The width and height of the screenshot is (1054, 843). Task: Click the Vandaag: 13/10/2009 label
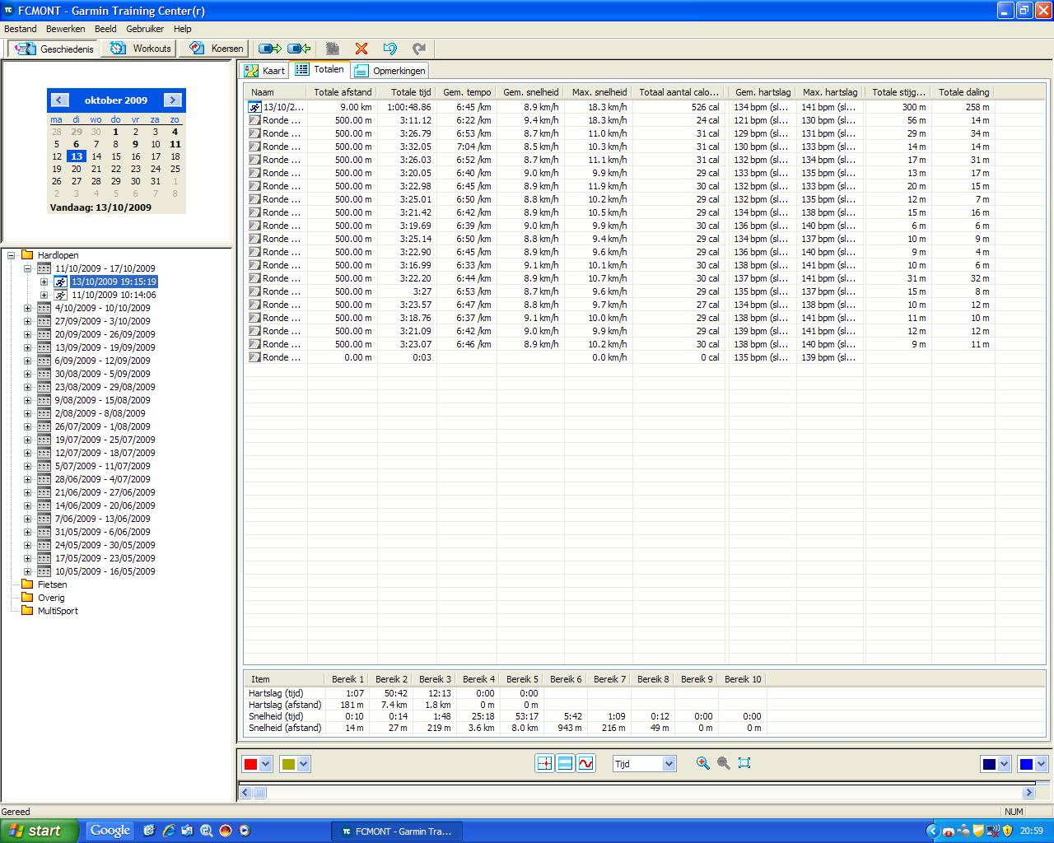pyautogui.click(x=100, y=207)
